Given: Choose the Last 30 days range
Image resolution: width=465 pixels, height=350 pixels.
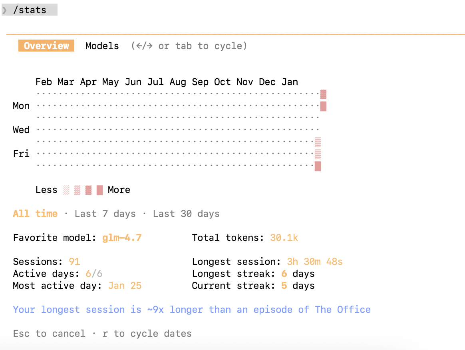Looking at the screenshot, I should tap(186, 214).
